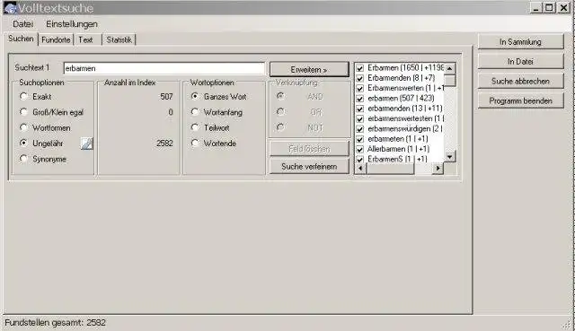Uncheck the erbarmenden (13 | +11) entry
The height and width of the screenshot is (331, 575).
[x=359, y=109]
